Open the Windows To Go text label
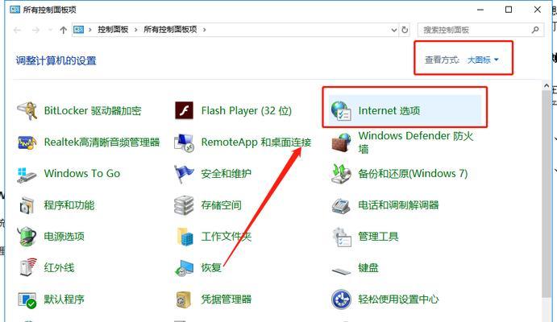Screen dimensions: 557x322 click(82, 174)
